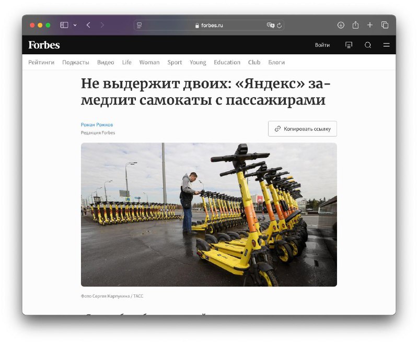Click the scooters article photo
The width and height of the screenshot is (418, 344).
coord(208,215)
